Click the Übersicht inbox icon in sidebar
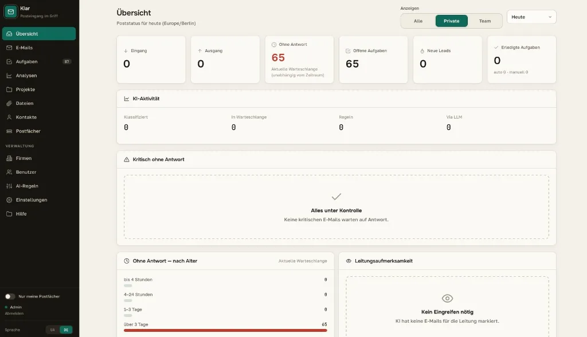The width and height of the screenshot is (587, 337). coord(9,34)
